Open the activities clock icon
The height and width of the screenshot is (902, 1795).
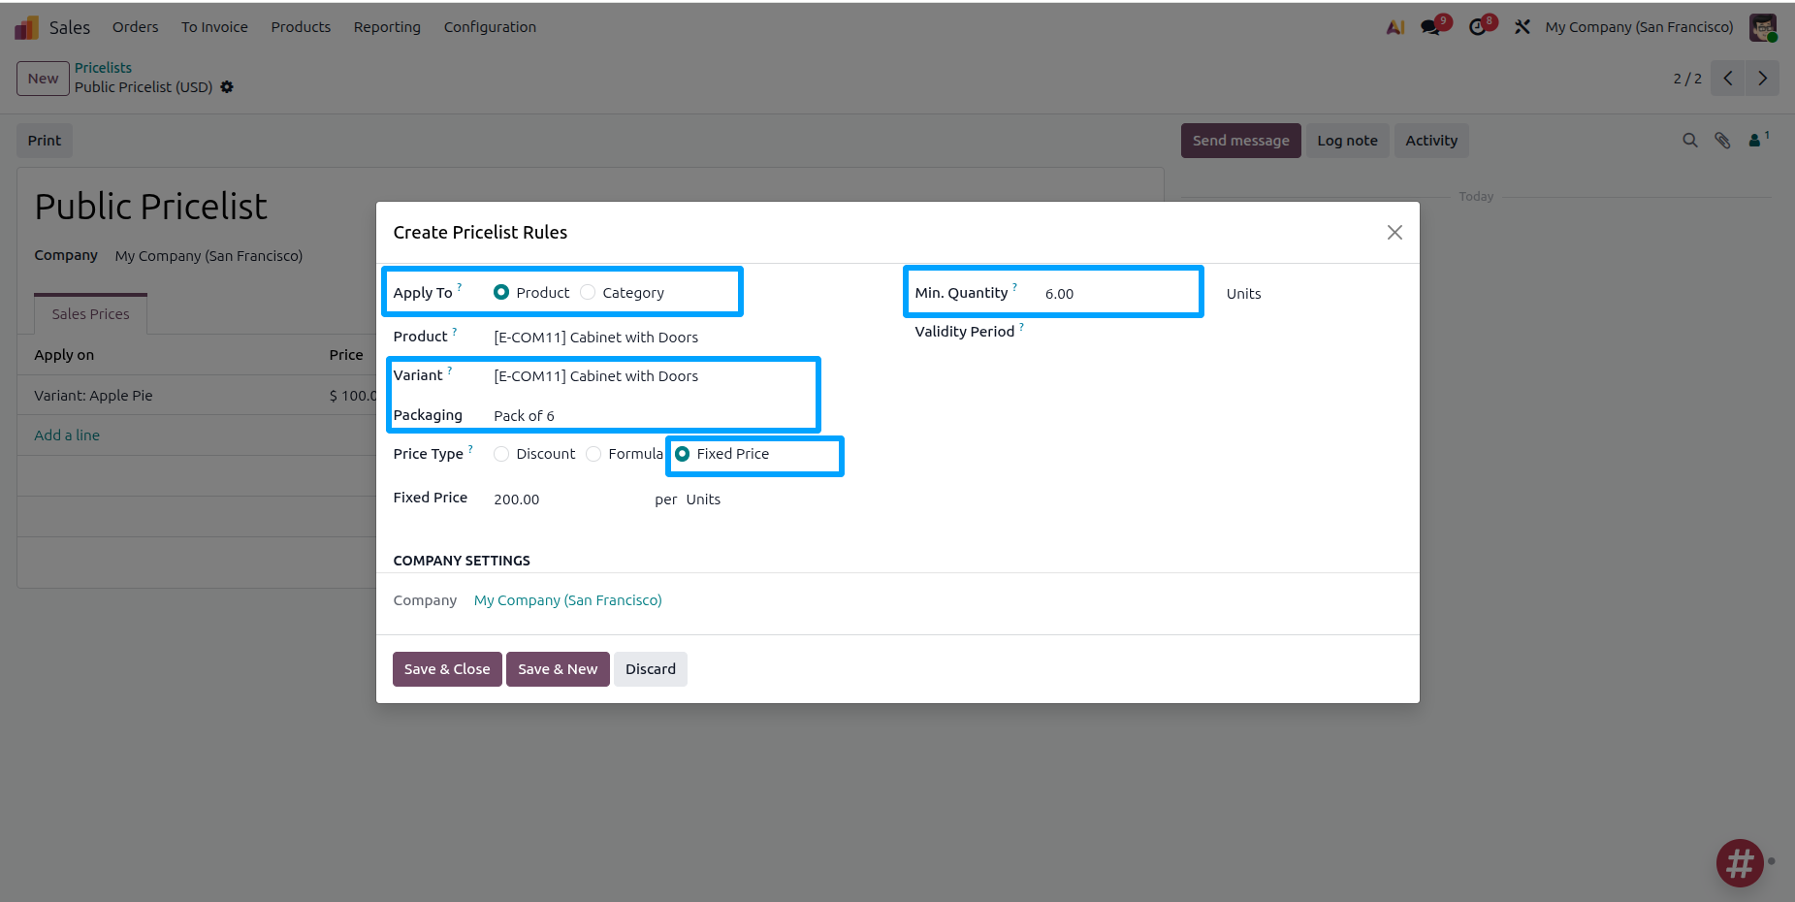(x=1478, y=27)
